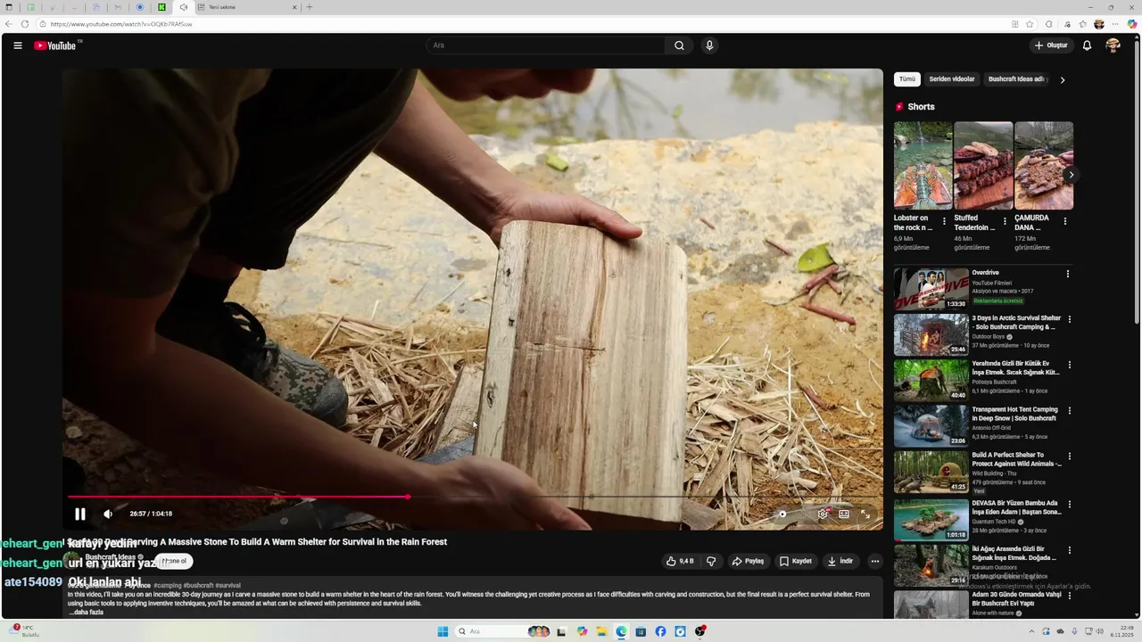
Task: Expand description with ...daha fazla
Action: 86,613
